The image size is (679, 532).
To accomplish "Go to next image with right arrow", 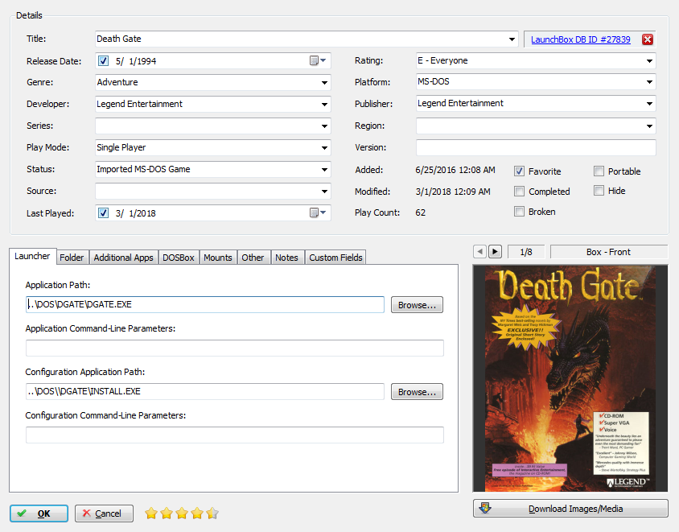I will pos(495,252).
